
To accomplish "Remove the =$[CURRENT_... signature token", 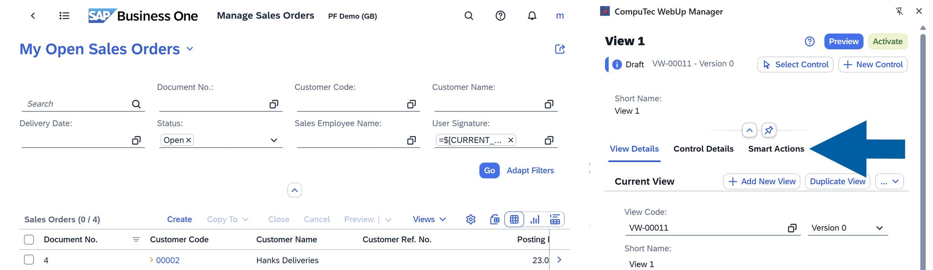I will (510, 140).
